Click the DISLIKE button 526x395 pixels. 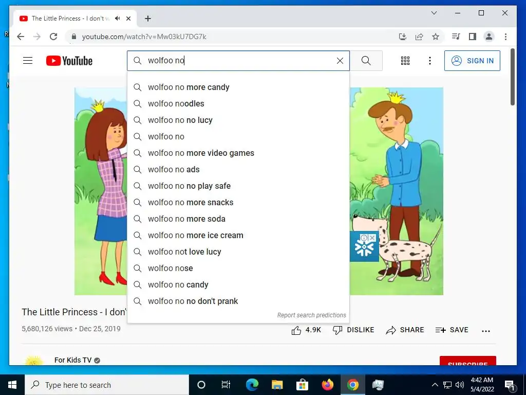pyautogui.click(x=353, y=330)
